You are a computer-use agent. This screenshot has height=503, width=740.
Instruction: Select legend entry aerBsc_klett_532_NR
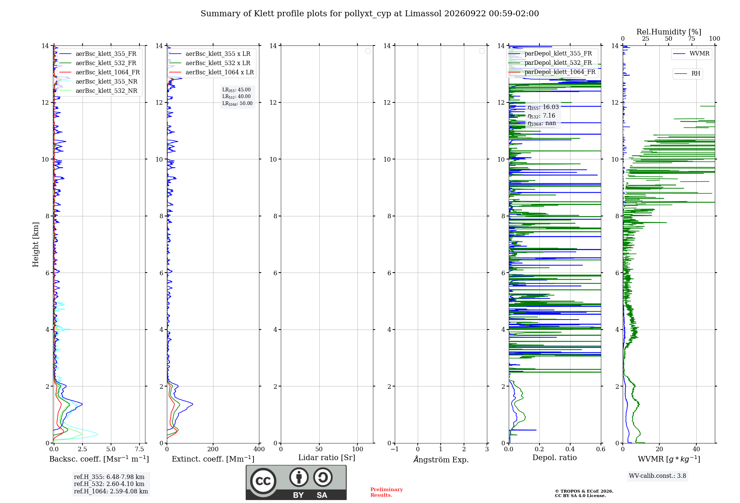pos(99,91)
